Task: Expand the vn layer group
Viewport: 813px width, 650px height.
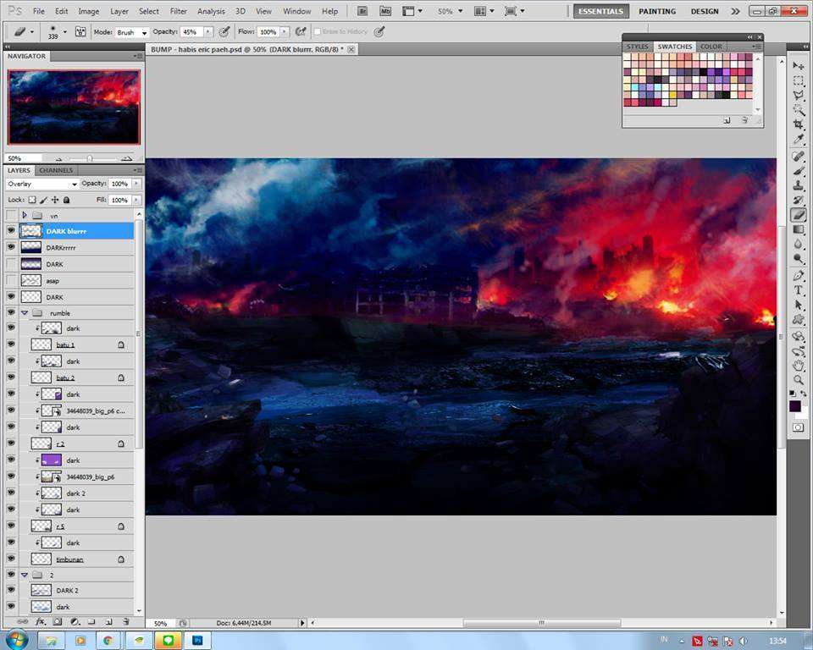Action: click(x=25, y=216)
